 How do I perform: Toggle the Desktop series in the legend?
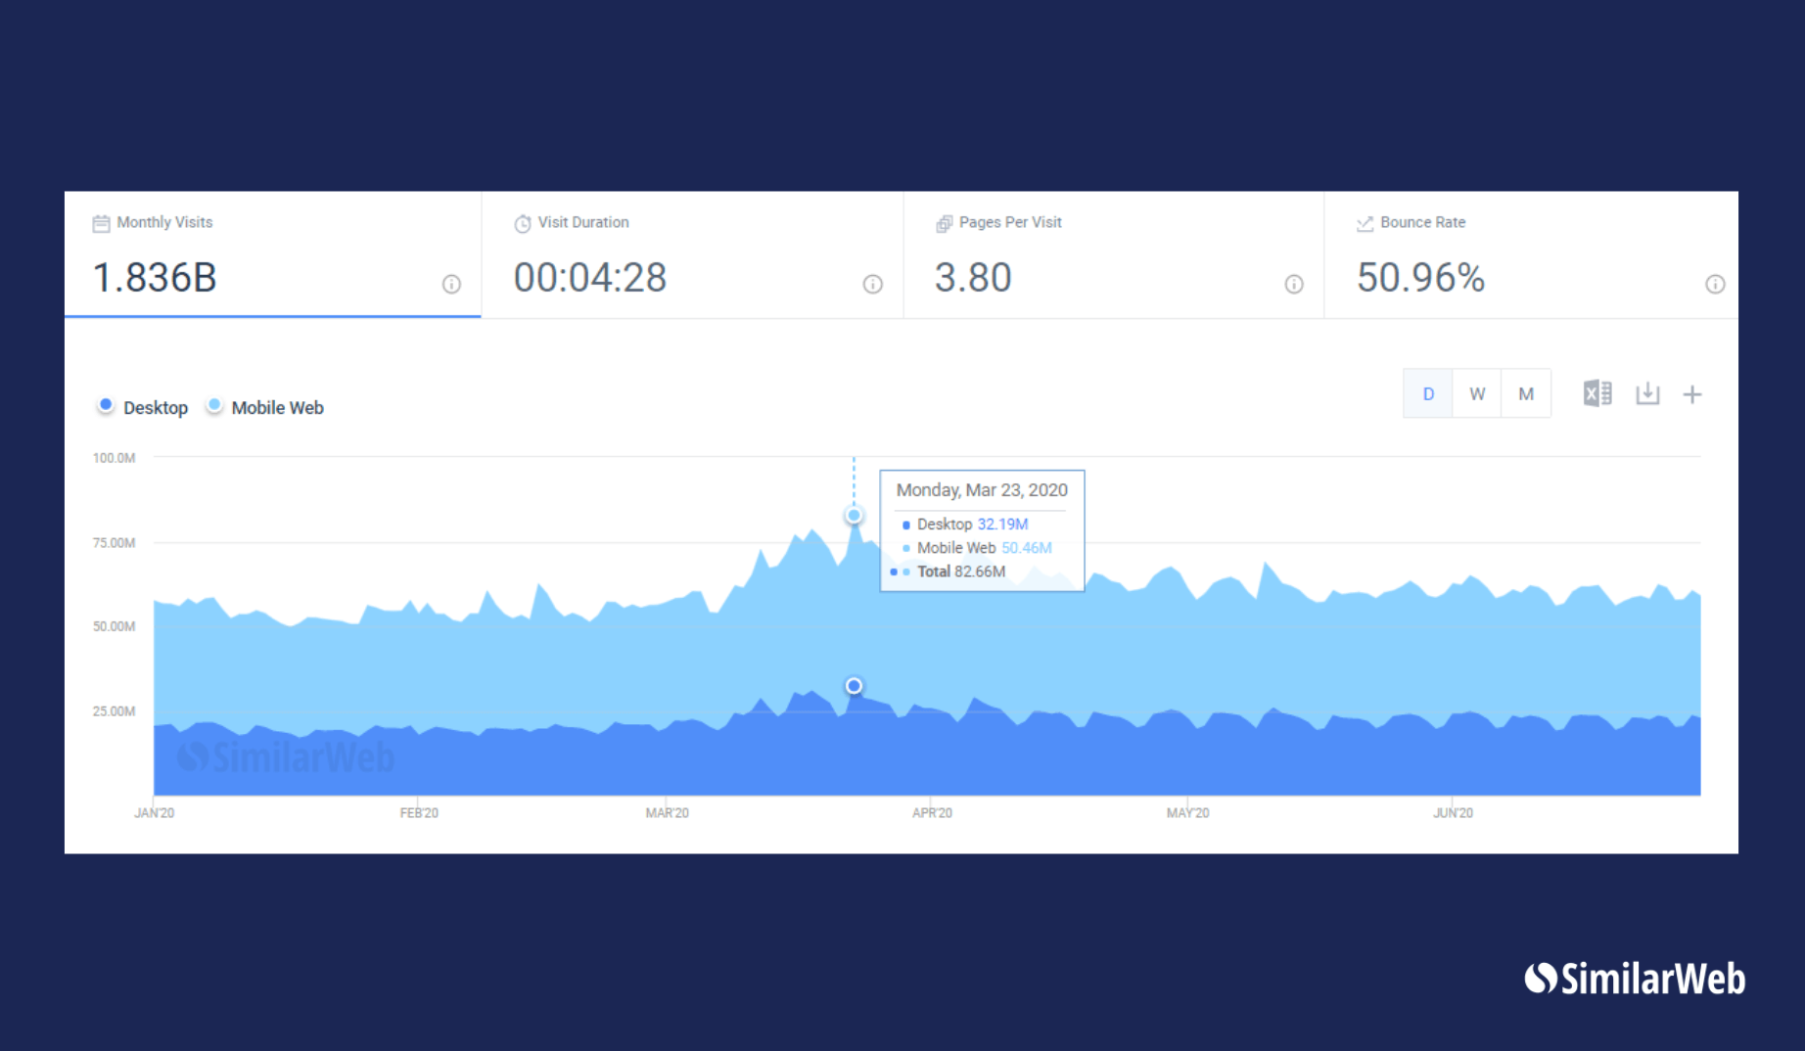pyautogui.click(x=143, y=407)
